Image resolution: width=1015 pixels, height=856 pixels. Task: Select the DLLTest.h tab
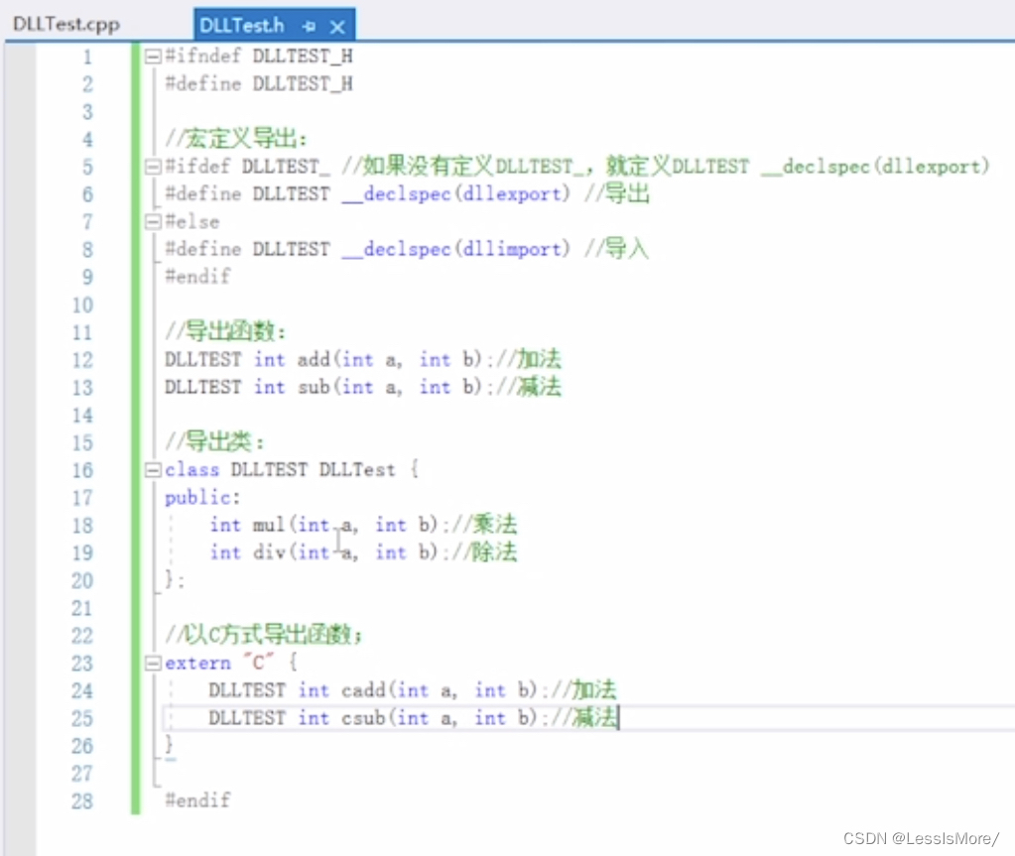click(241, 26)
